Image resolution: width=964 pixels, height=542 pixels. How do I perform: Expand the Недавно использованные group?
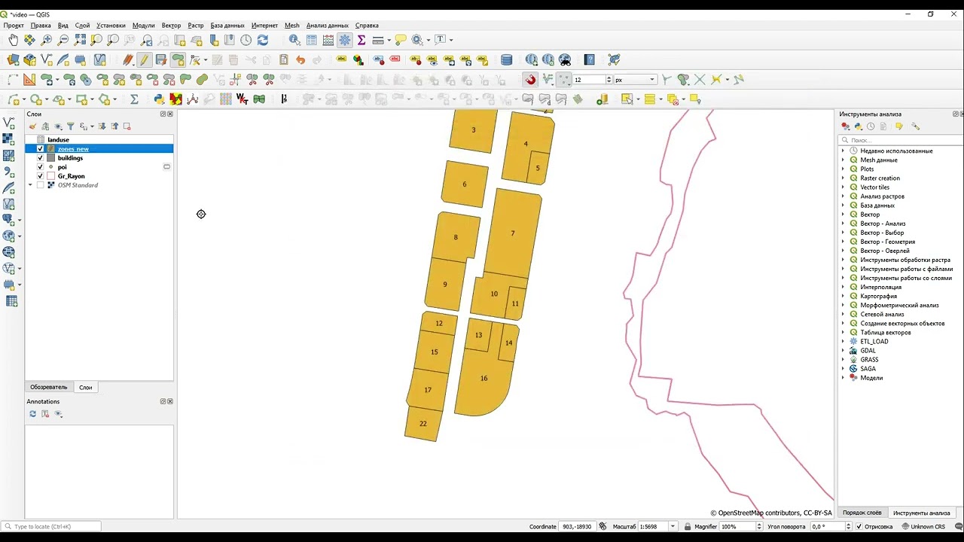pos(843,151)
